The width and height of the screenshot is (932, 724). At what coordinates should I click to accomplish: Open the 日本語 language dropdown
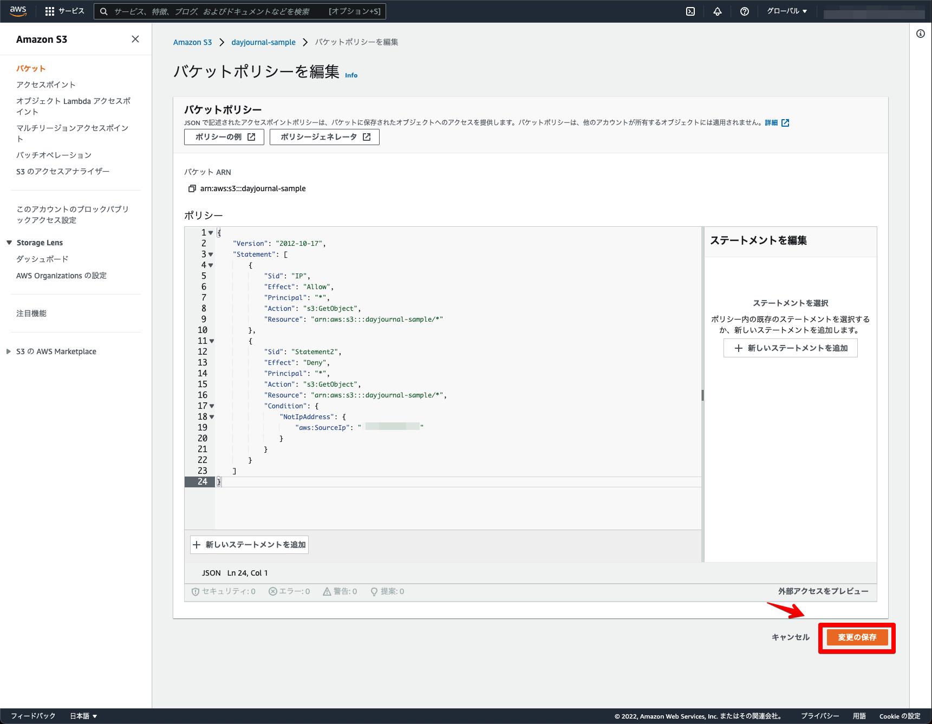click(x=83, y=716)
